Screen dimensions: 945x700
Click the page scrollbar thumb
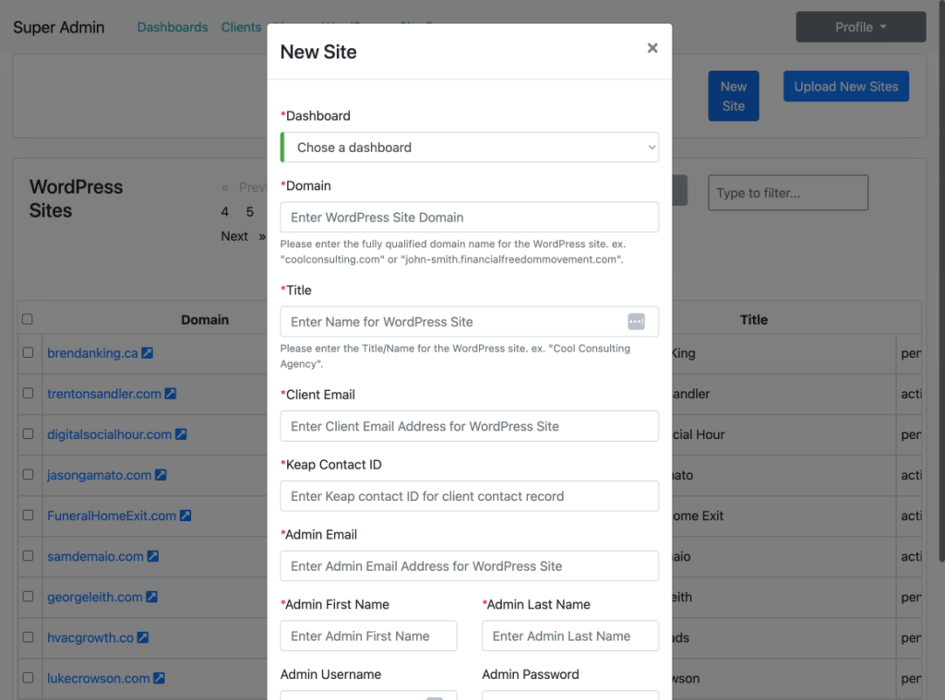941,280
